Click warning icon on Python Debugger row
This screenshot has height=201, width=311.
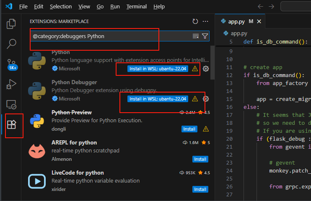point(195,99)
